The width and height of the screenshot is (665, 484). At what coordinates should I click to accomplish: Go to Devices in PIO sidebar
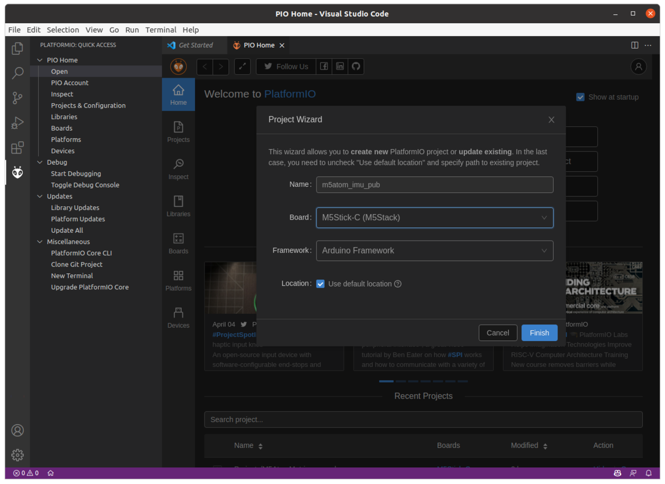point(178,318)
